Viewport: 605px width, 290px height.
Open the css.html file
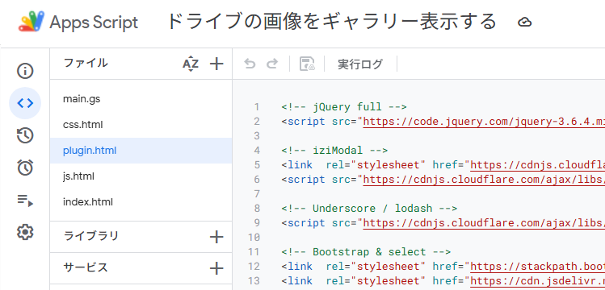141,125
